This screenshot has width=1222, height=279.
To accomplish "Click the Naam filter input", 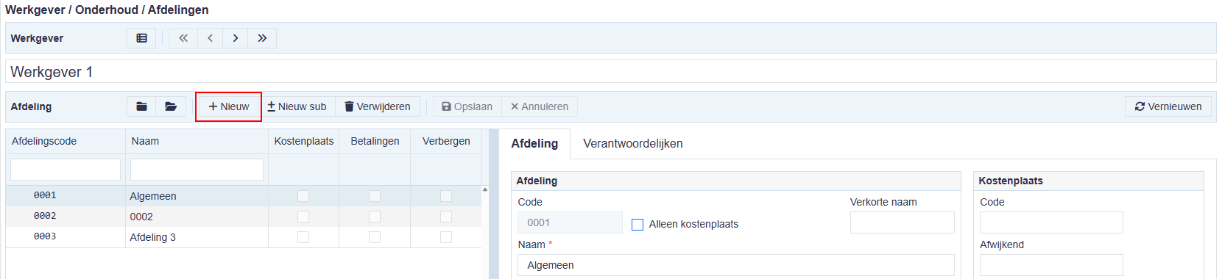I will tap(197, 170).
